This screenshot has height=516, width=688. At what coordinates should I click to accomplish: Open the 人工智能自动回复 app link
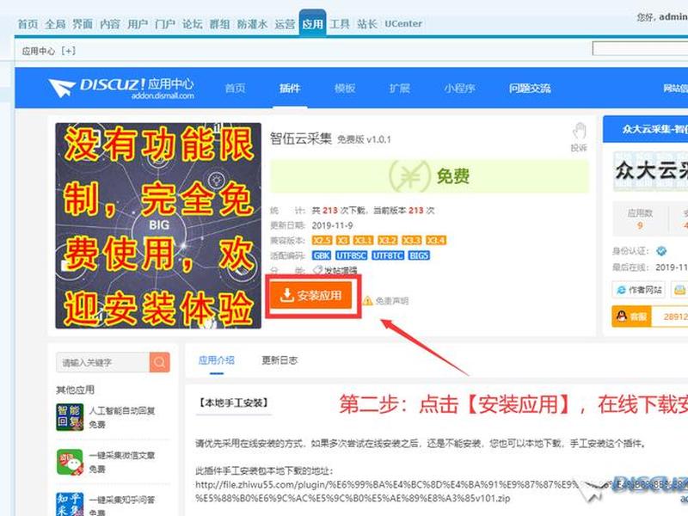(x=122, y=411)
